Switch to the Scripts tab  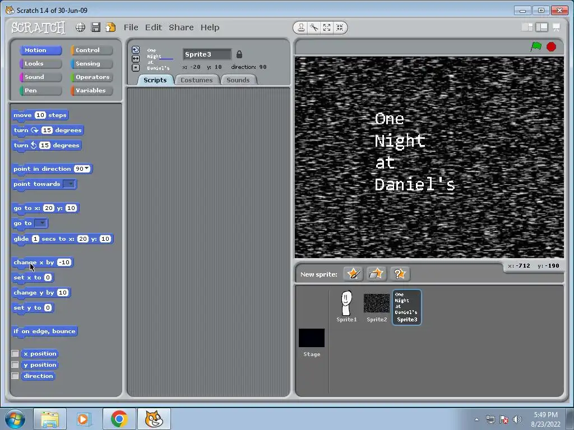coord(155,80)
